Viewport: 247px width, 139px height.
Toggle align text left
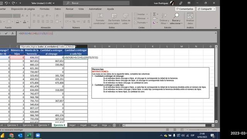(34, 22)
